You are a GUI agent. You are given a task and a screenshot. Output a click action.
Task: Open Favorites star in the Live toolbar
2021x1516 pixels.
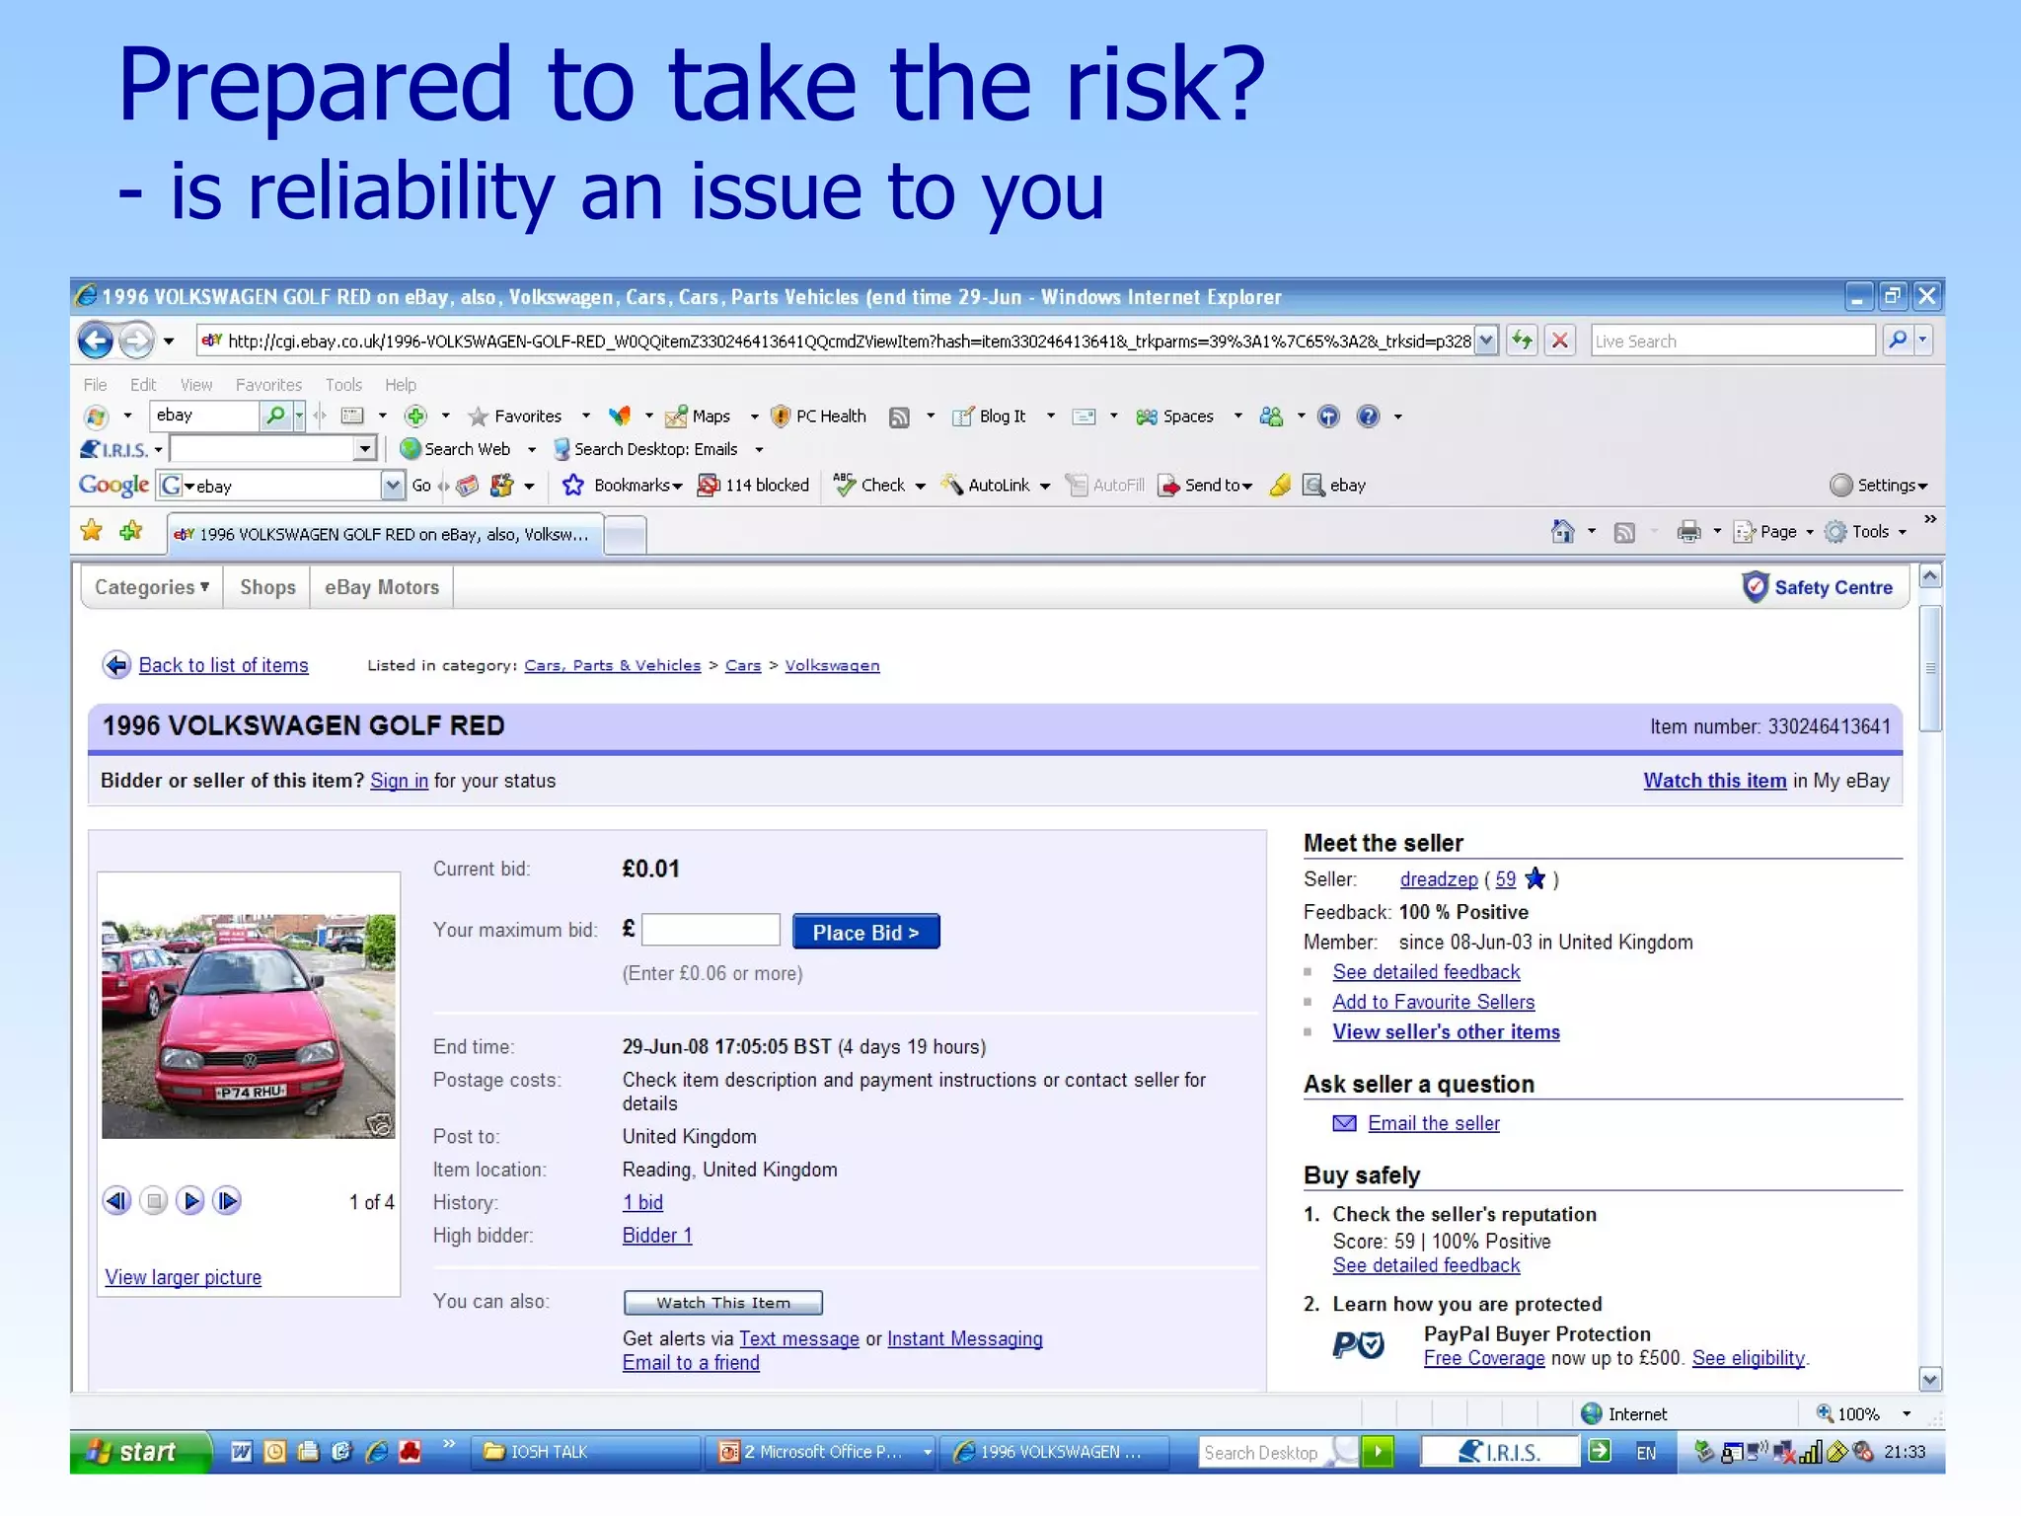point(514,417)
